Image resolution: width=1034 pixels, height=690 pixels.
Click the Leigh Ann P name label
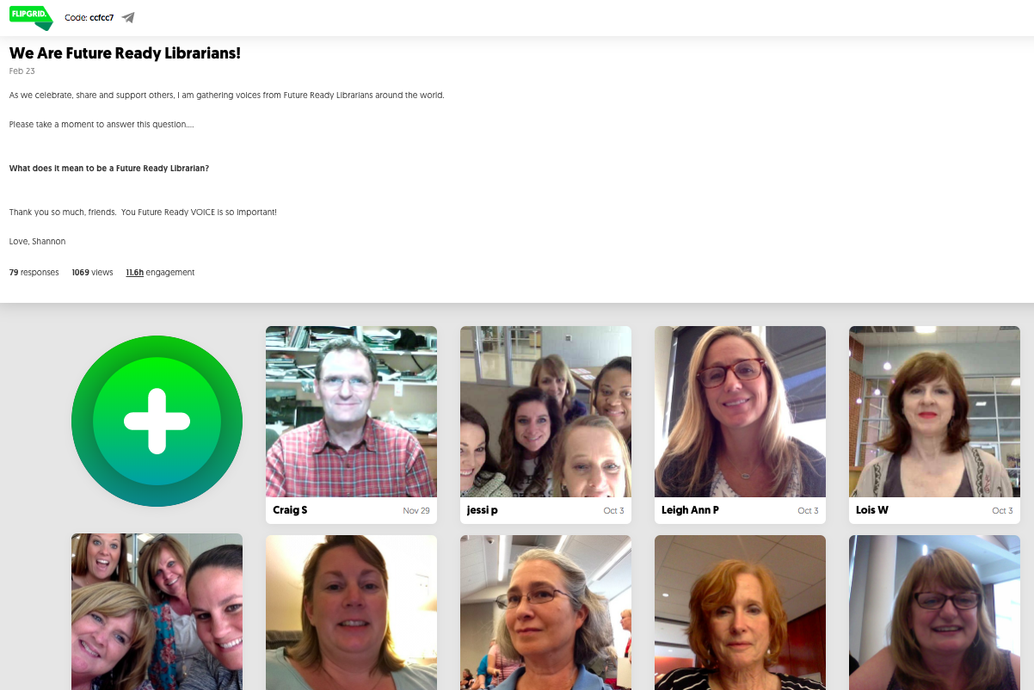(690, 510)
